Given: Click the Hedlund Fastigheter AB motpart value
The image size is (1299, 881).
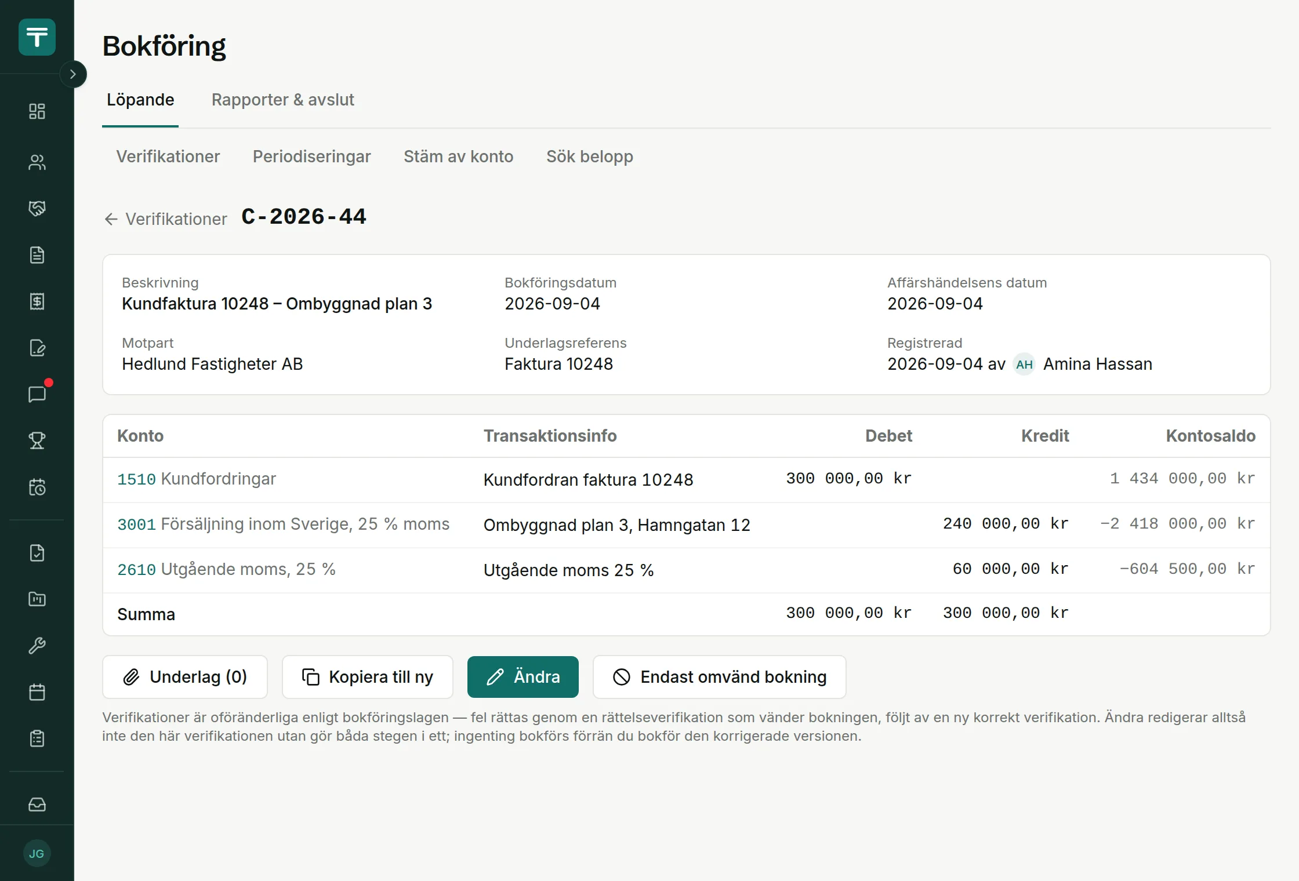Looking at the screenshot, I should coord(212,364).
